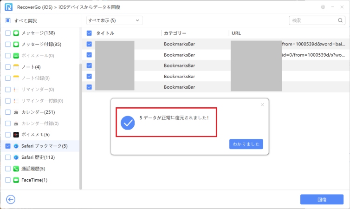Click URL text containing id=0/from=1000539d
The width and height of the screenshot is (350, 209).
point(313,55)
